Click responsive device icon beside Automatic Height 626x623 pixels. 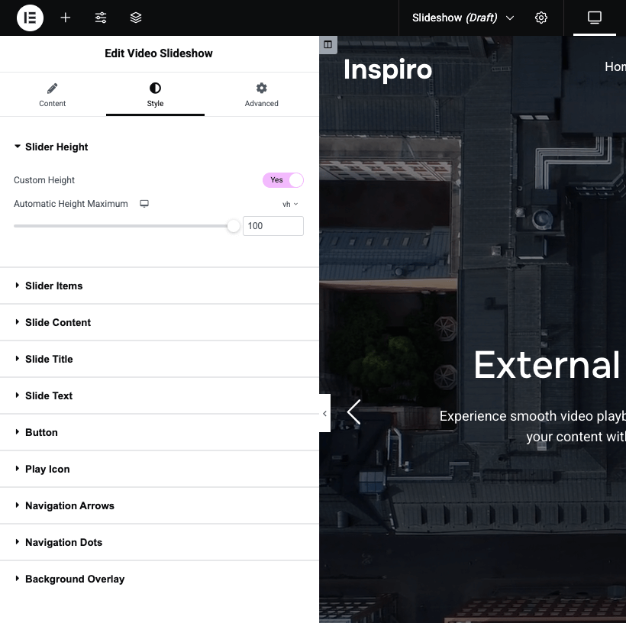(x=144, y=204)
